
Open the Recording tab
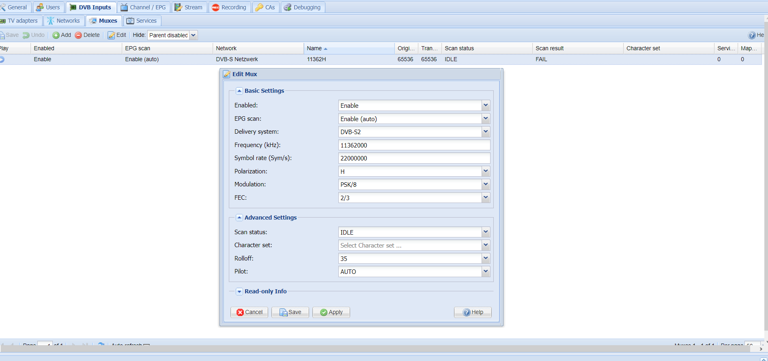229,7
